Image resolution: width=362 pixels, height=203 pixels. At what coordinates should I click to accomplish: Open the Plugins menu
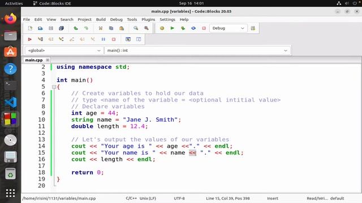148,20
